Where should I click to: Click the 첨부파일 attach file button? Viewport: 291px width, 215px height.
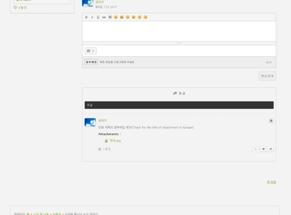(x=91, y=62)
